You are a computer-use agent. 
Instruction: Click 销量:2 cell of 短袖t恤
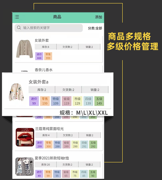(x=89, y=165)
